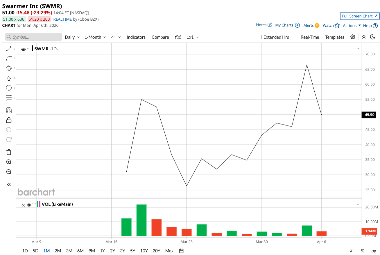The height and width of the screenshot is (255, 380).
Task: Expand the 1-Month period dropdown
Action: 95,37
